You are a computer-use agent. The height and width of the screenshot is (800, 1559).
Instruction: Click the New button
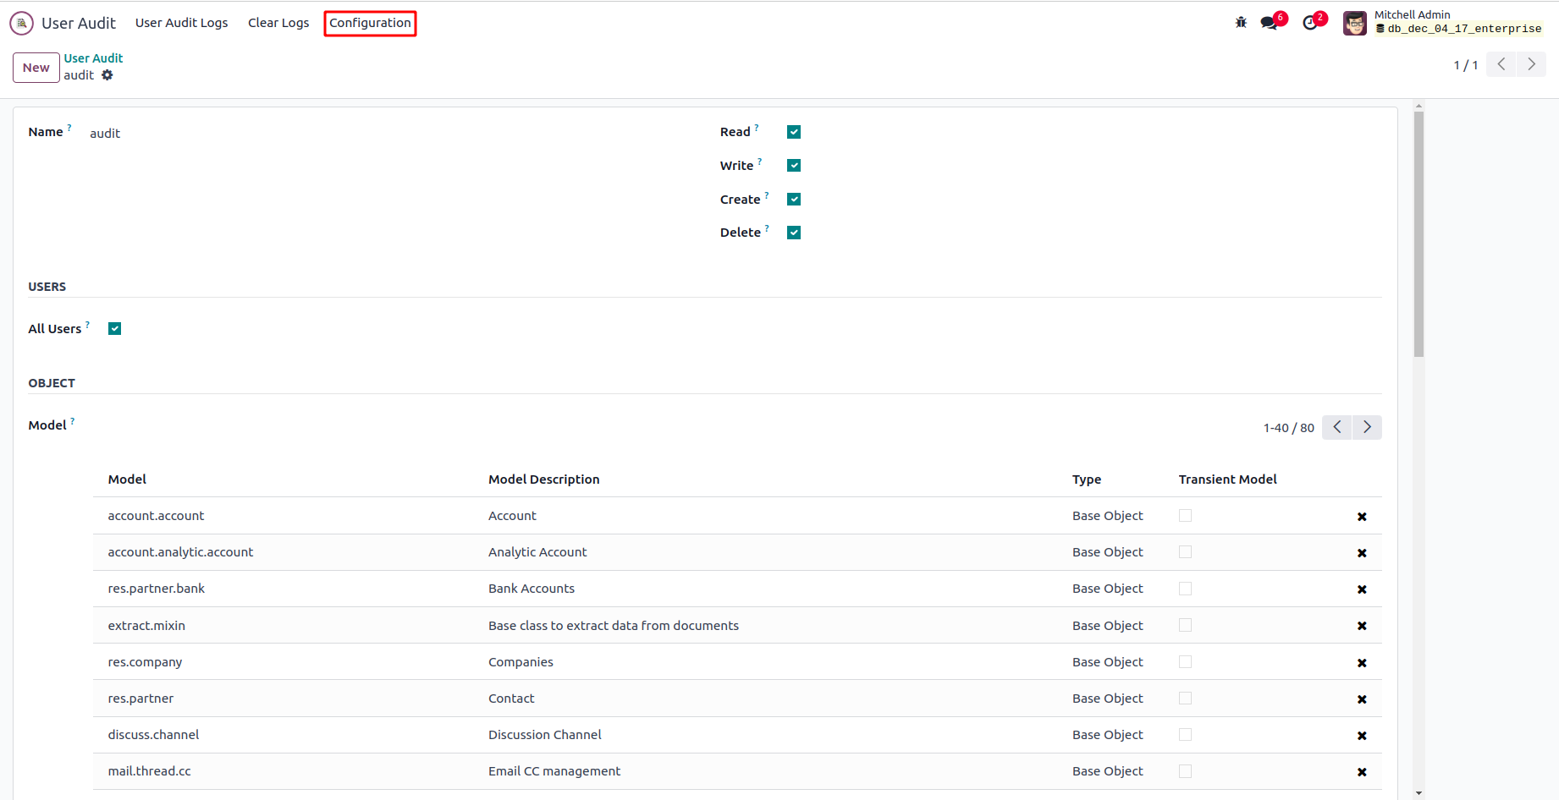point(36,68)
